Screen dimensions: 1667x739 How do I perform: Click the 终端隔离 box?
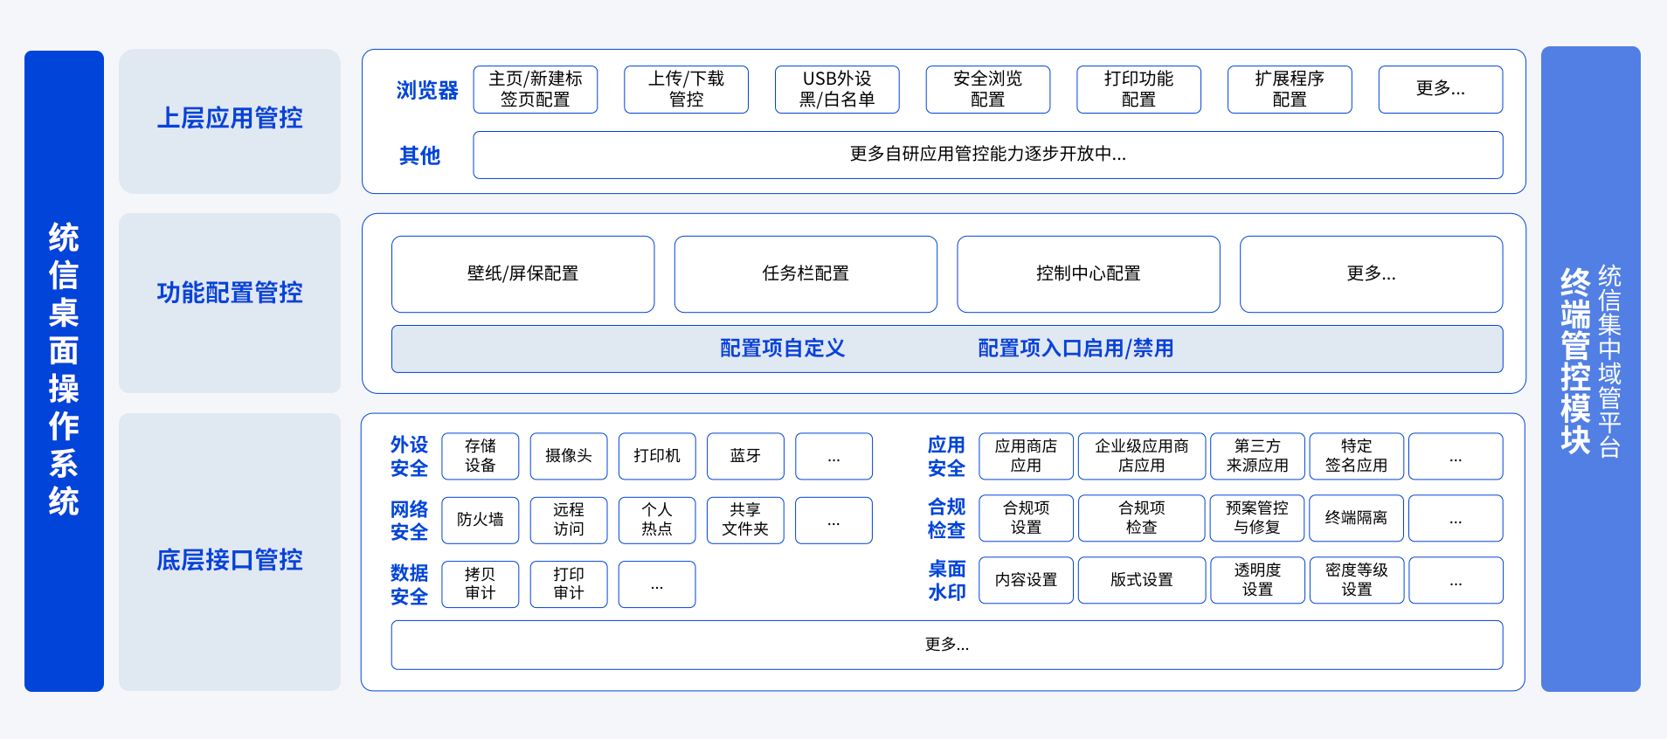[x=1357, y=518]
